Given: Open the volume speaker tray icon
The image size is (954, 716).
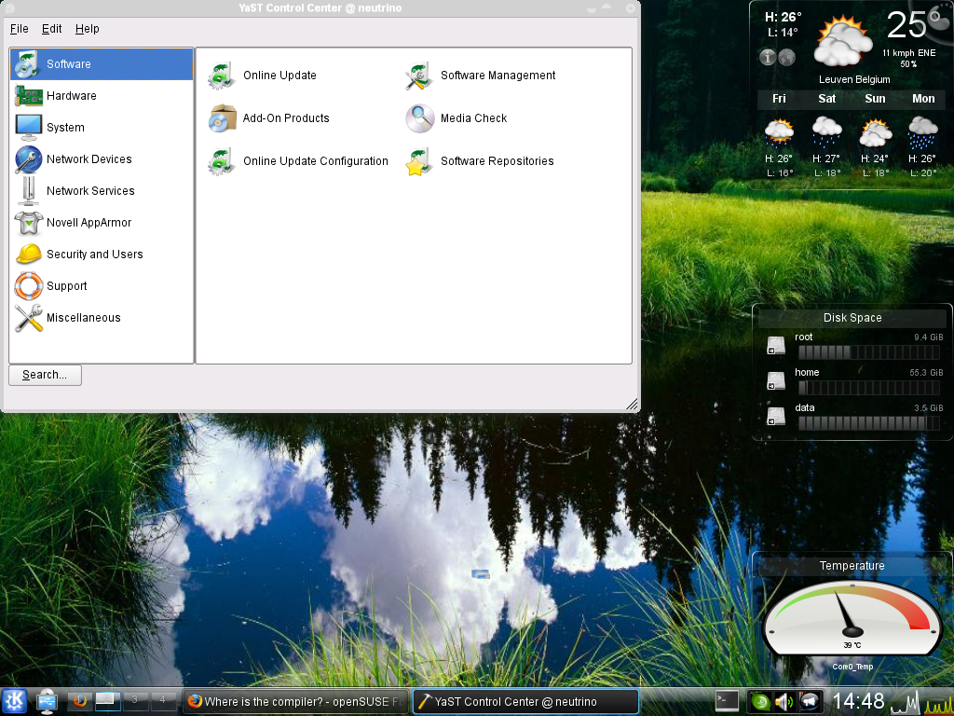Looking at the screenshot, I should click(x=784, y=701).
